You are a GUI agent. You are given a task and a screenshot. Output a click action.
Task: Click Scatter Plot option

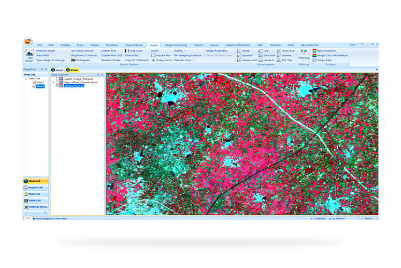(109, 51)
